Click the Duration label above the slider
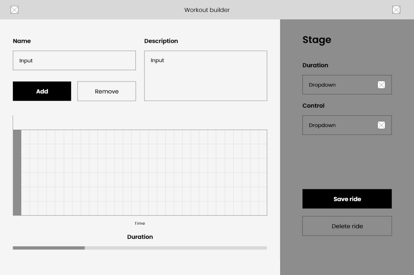 (x=140, y=237)
